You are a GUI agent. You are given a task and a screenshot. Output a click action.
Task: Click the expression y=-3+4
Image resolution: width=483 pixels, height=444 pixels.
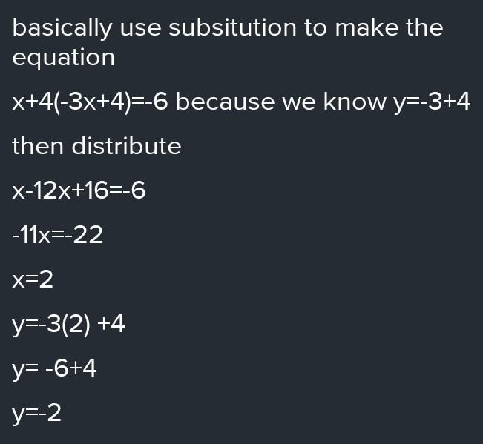click(432, 102)
